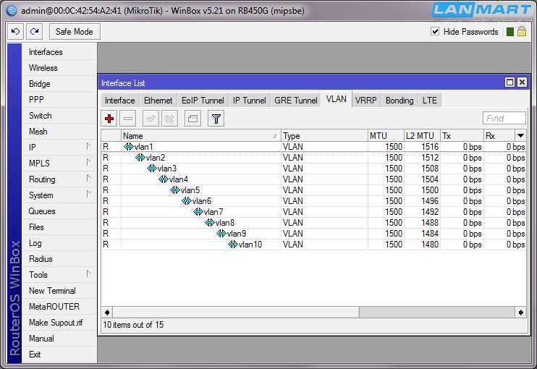Switch to the VRRP tab

(x=365, y=101)
